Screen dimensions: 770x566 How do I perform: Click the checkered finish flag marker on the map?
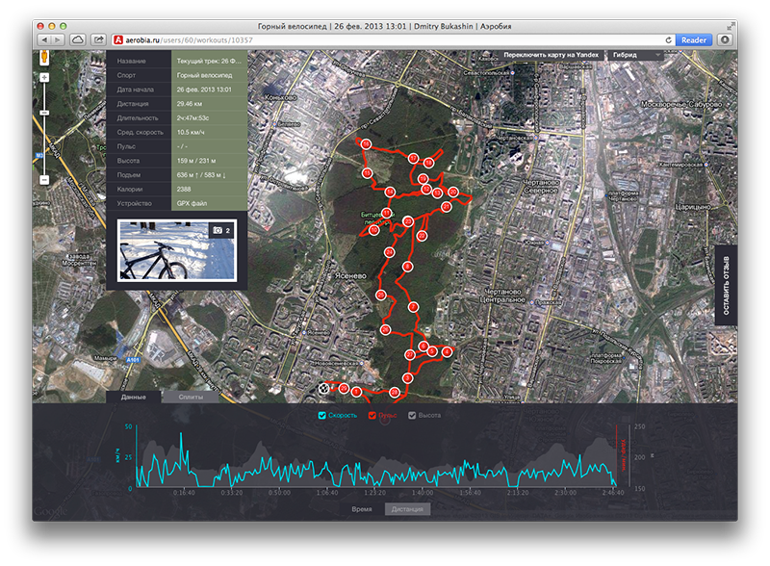click(323, 389)
